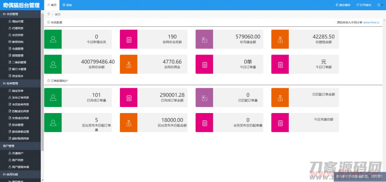Click the orange icon on 后台发布未匹配金额 card

tap(129, 122)
